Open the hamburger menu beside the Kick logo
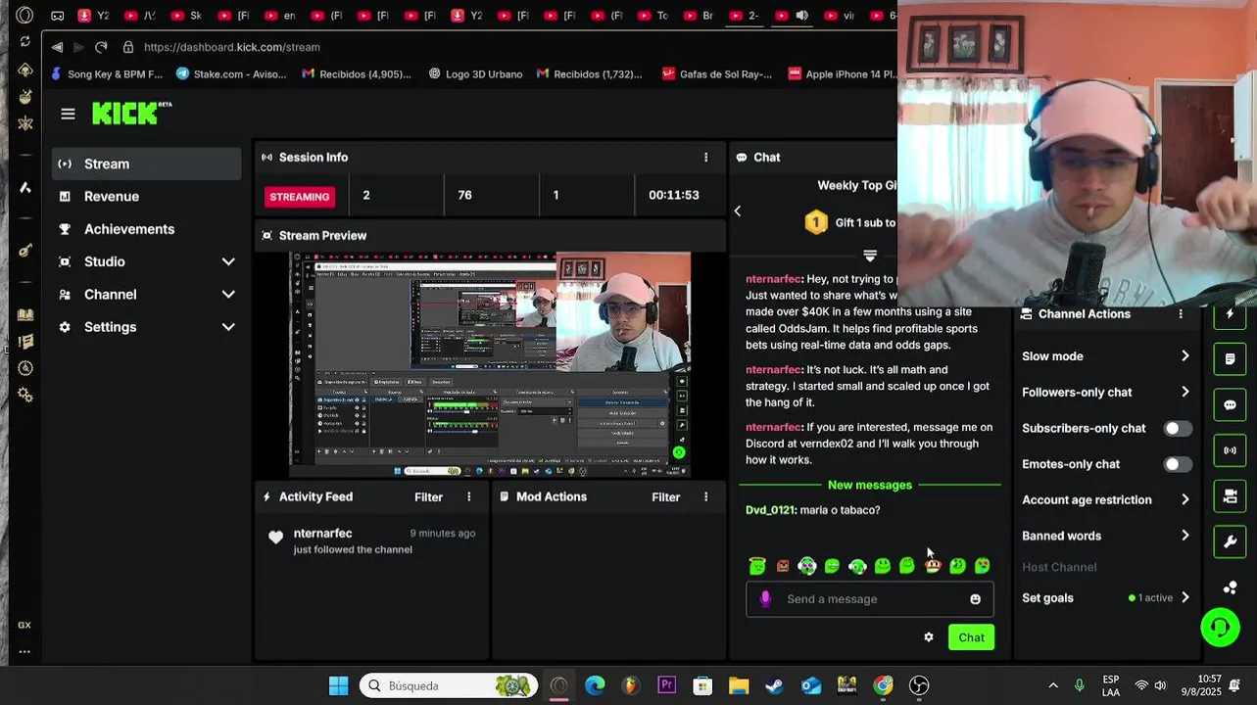1257x705 pixels. [x=68, y=114]
